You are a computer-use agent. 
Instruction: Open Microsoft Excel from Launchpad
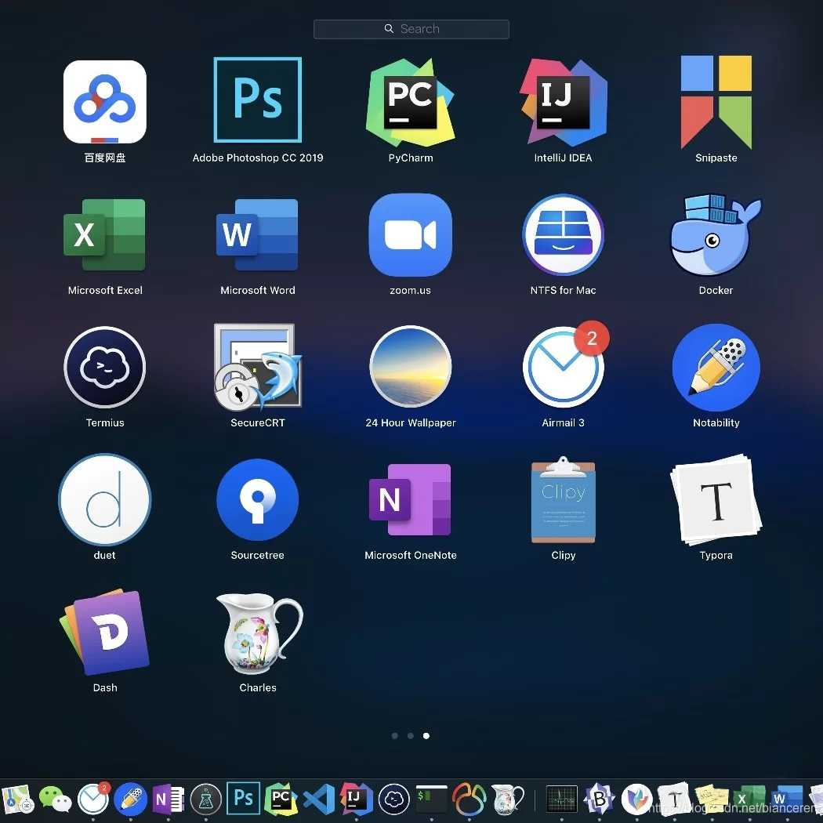tap(104, 234)
